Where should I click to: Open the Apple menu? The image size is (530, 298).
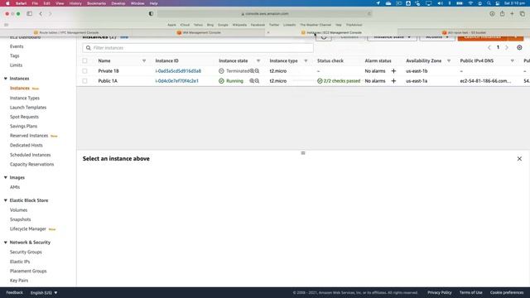point(7,3)
